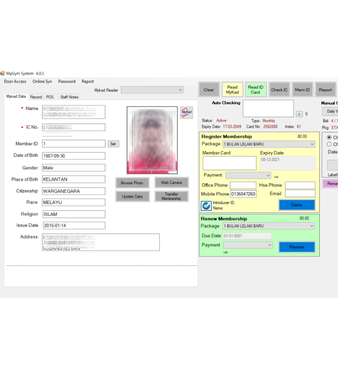Click the Gender field showing Male

tap(74, 168)
